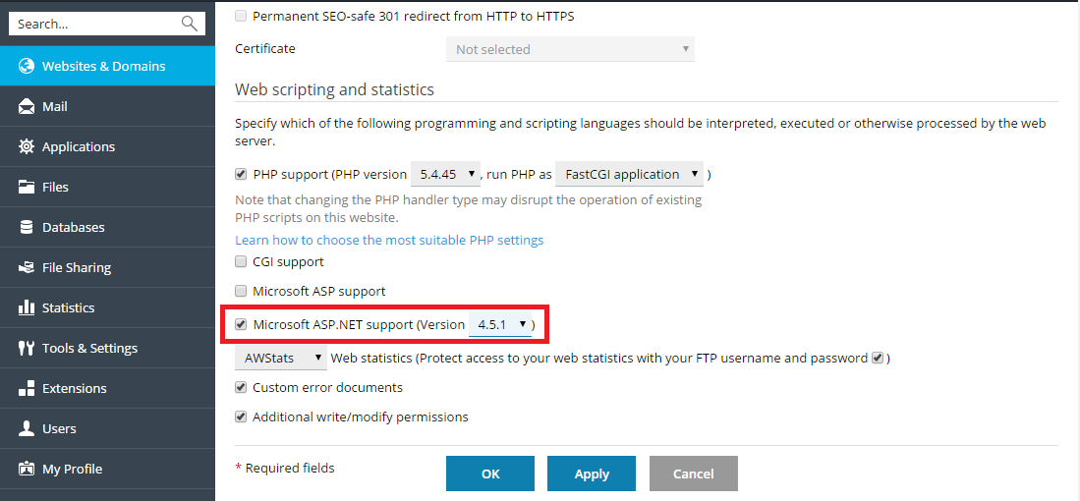Open the PHP version 5.4.45 dropdown

click(444, 174)
